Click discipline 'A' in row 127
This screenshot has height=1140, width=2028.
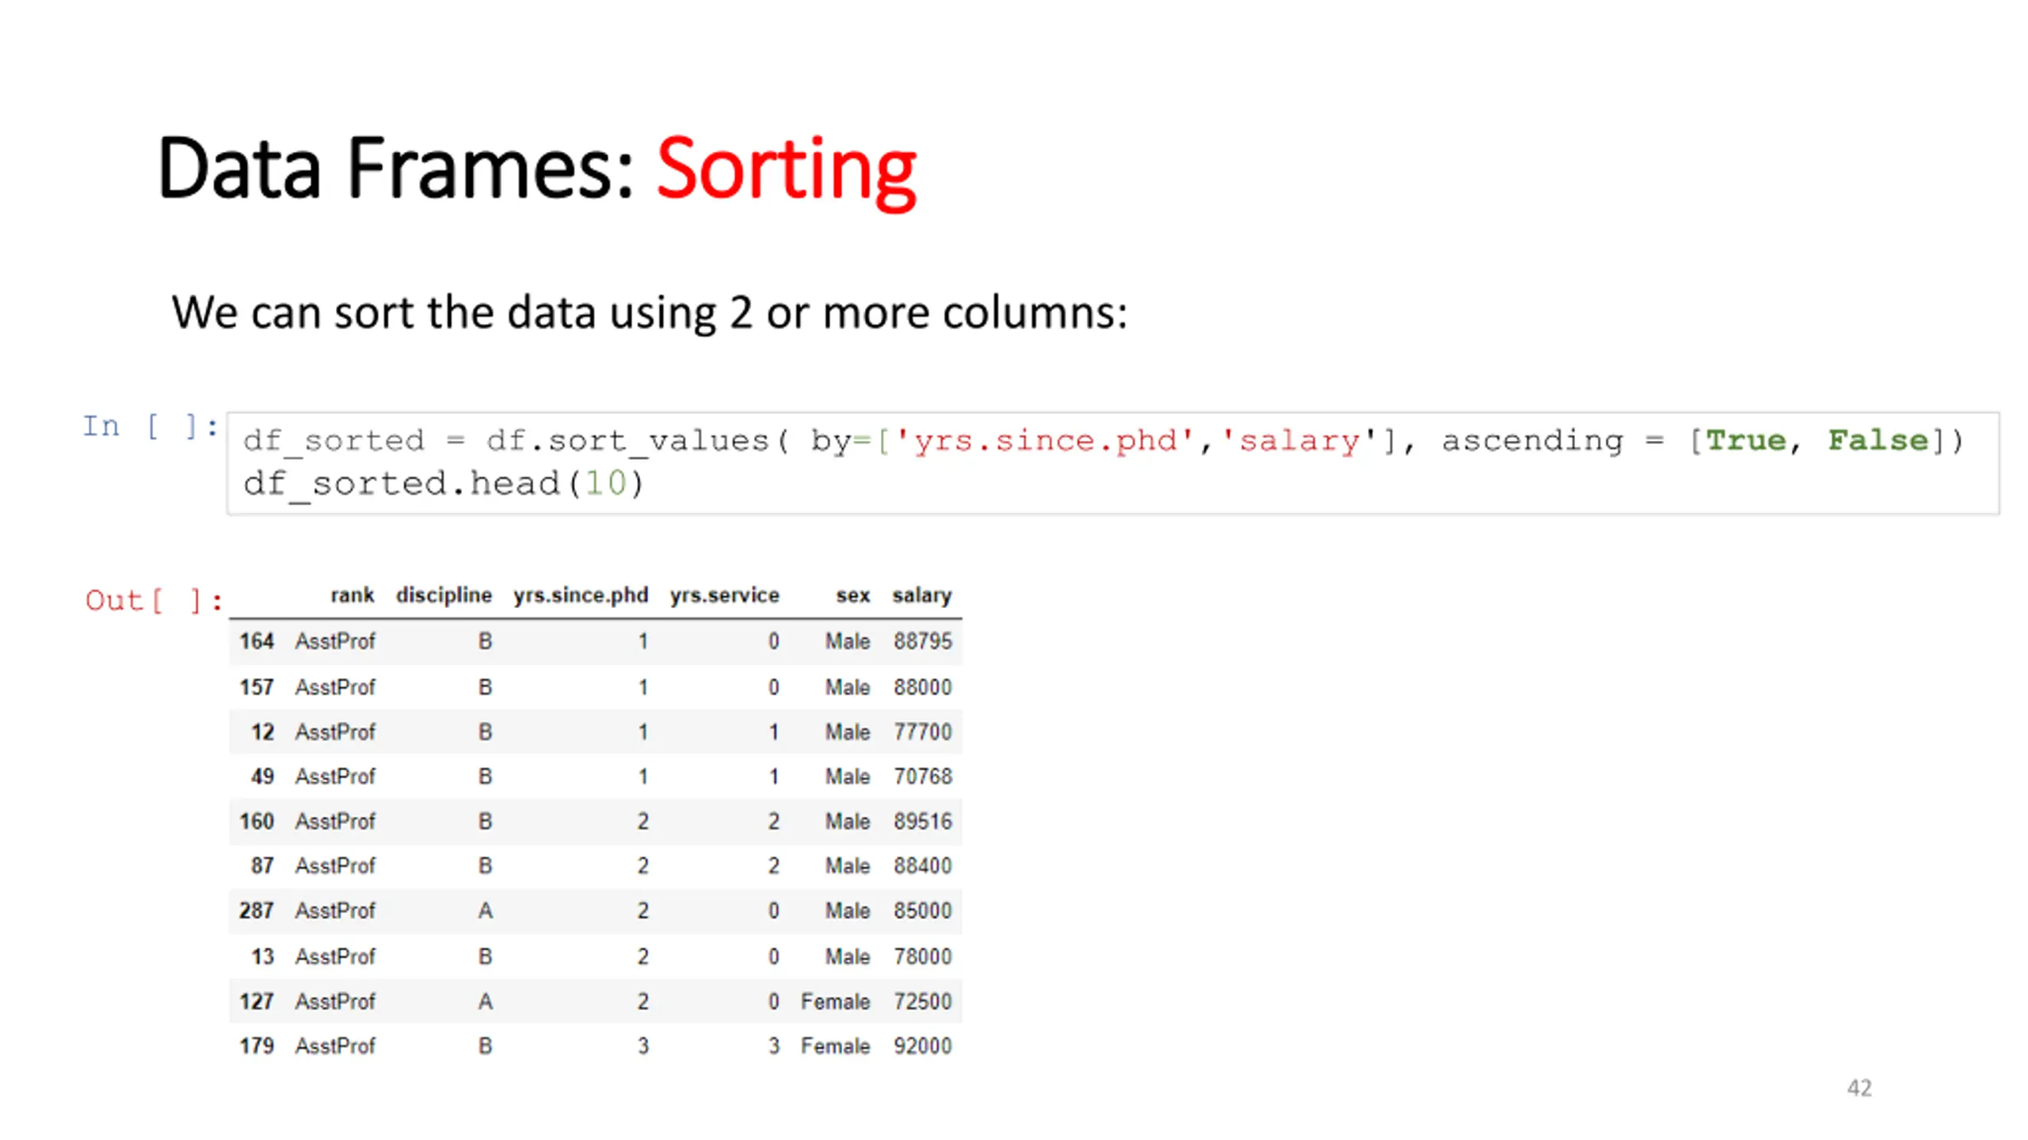coord(486,1001)
